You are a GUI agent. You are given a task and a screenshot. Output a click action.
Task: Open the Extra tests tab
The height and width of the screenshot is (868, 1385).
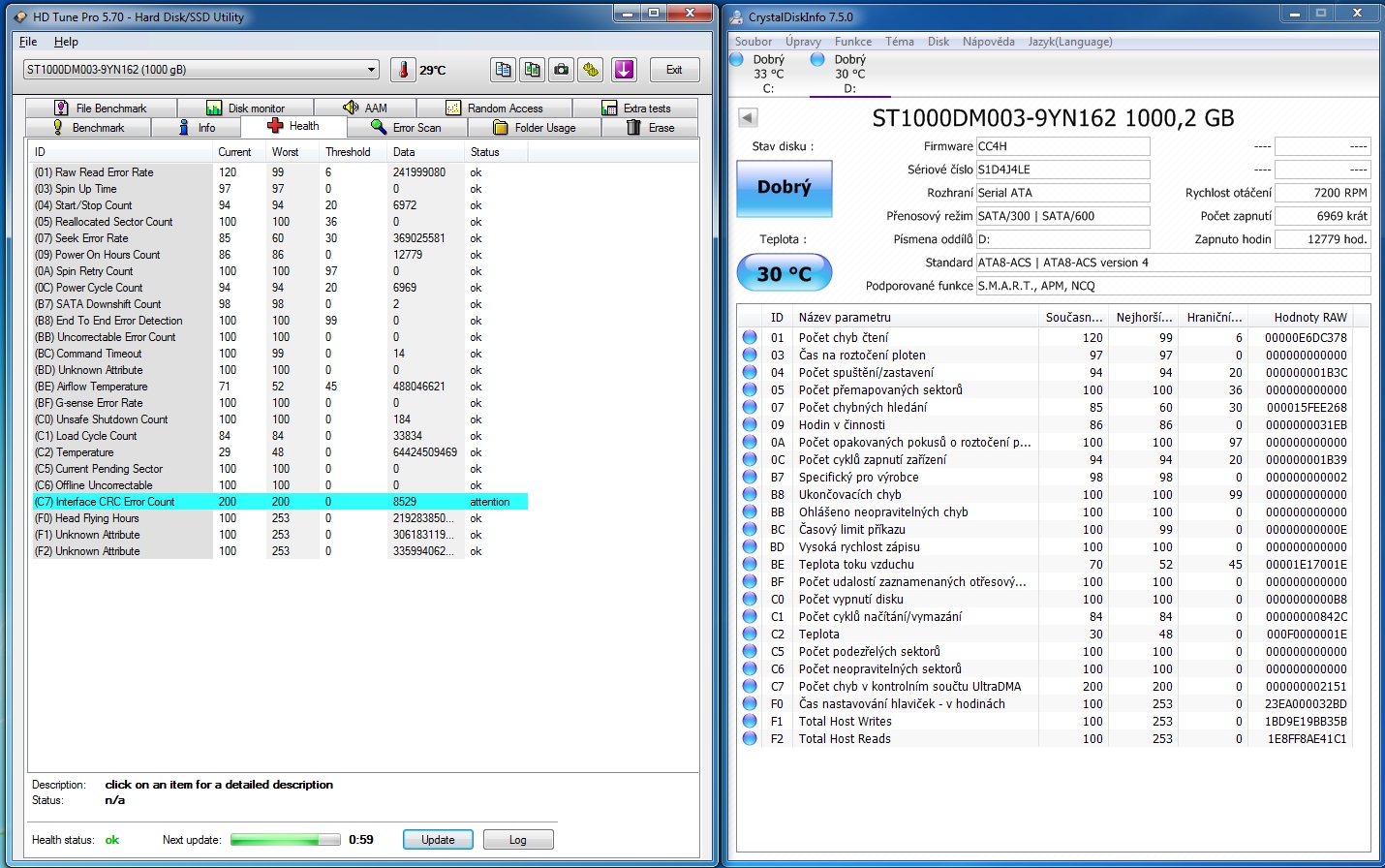tap(635, 108)
